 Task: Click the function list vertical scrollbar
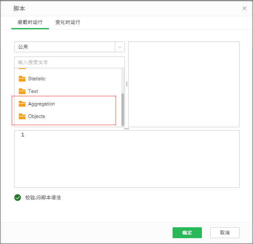tap(123, 109)
